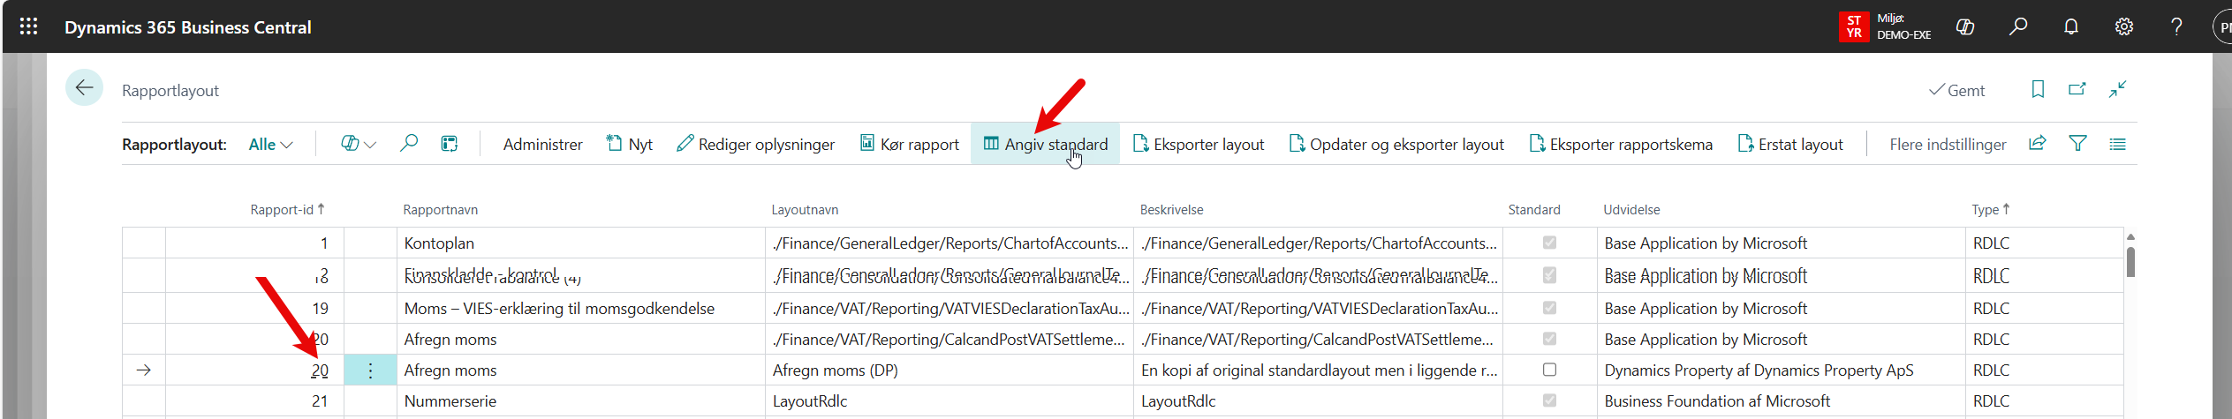Search the list with the toolbar magnifier
2232x419 pixels.
pyautogui.click(x=408, y=143)
